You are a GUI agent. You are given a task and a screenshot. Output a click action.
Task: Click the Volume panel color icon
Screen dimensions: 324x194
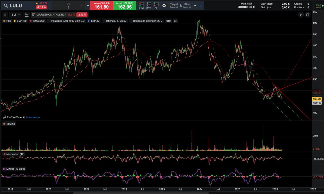point(4,124)
